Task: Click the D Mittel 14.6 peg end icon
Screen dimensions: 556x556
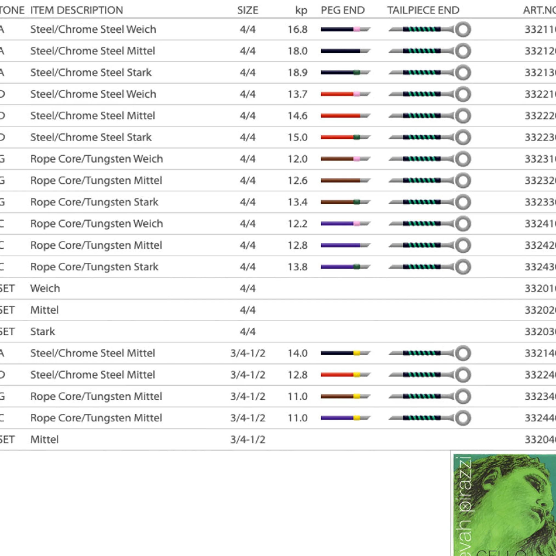Action: 345,115
